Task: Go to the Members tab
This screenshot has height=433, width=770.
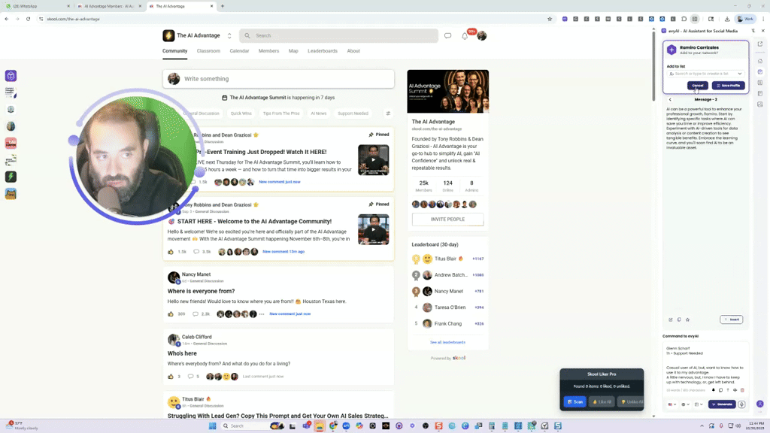Action: (x=268, y=51)
